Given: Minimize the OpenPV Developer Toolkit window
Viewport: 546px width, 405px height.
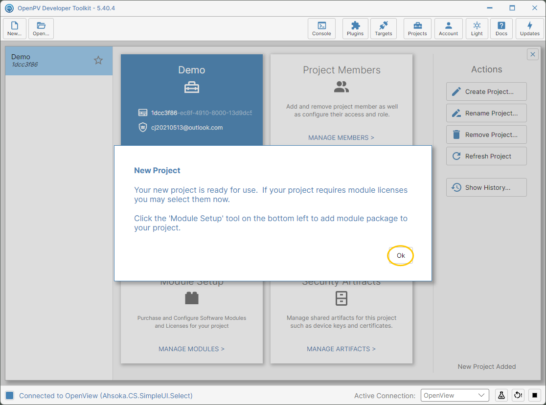Looking at the screenshot, I should [490, 8].
